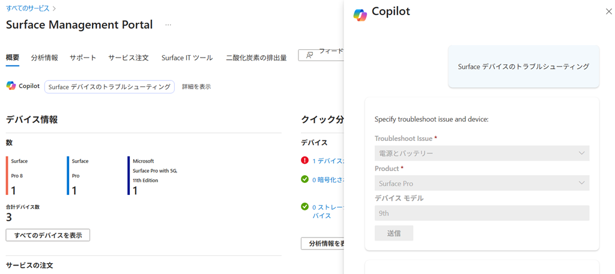615x274 pixels.
Task: Click the Copilot logo in the panel header
Action: [x=360, y=14]
